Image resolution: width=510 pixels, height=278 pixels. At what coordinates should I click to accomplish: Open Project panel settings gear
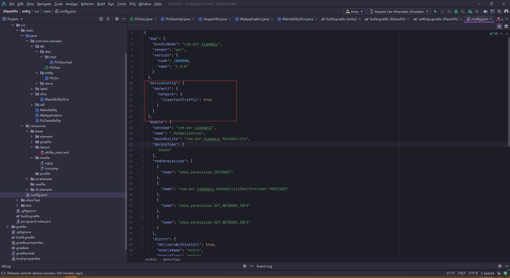click(x=117, y=19)
